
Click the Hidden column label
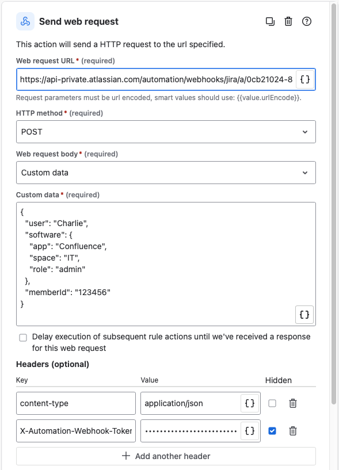click(279, 380)
